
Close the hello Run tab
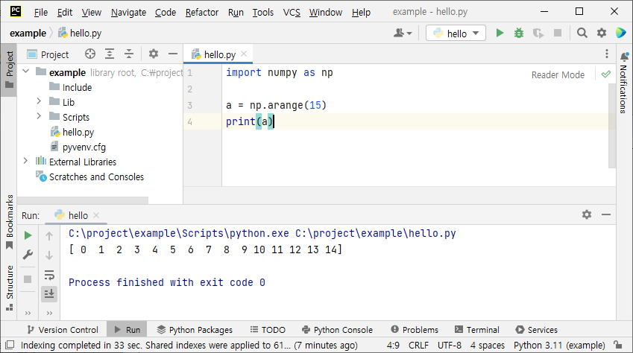(96, 215)
